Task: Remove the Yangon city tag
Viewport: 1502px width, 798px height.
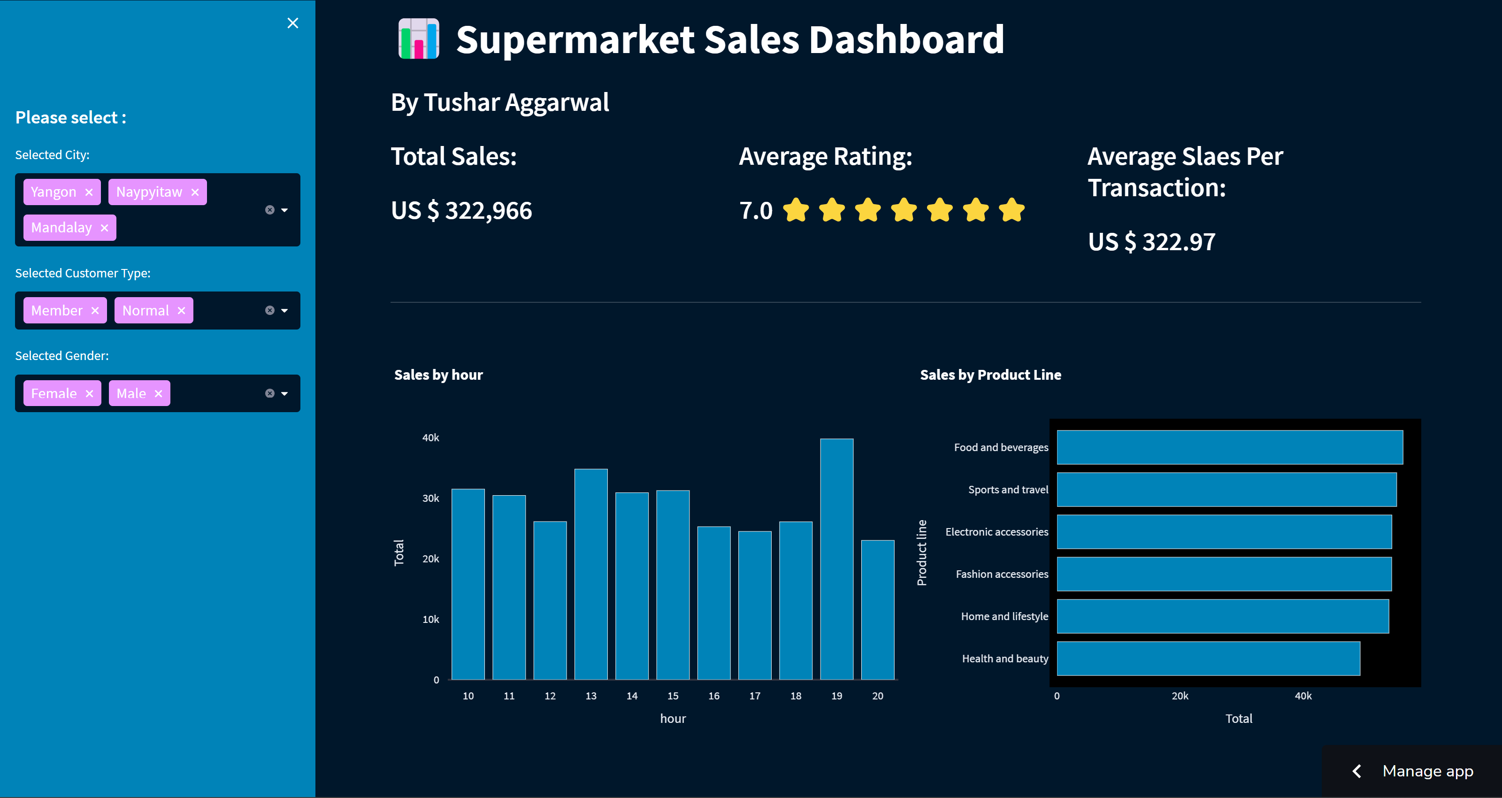Action: tap(89, 192)
